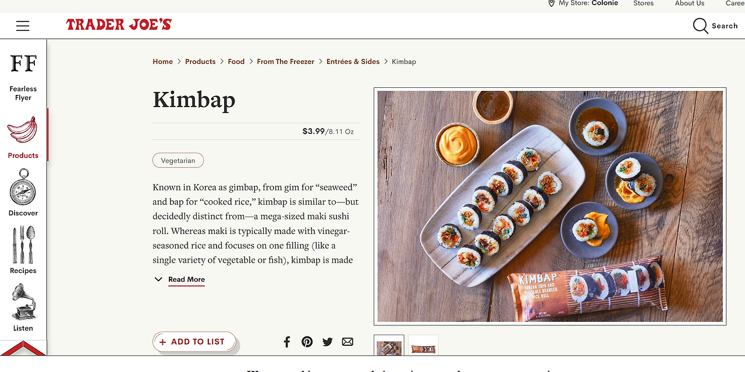Share by email envelope icon
Viewport: 745px width, 372px height.
[347, 342]
